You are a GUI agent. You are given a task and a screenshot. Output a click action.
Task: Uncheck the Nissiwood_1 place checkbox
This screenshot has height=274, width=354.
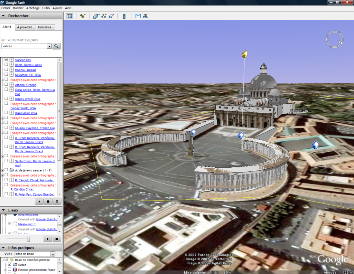pos(9,224)
